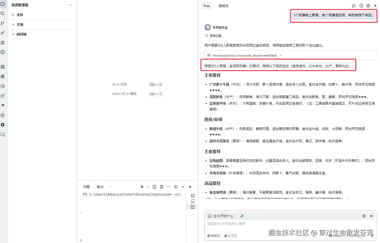Expand the howtocook recommendMeals tool call dropdown
380x243 pixels.
[x=280, y=55]
